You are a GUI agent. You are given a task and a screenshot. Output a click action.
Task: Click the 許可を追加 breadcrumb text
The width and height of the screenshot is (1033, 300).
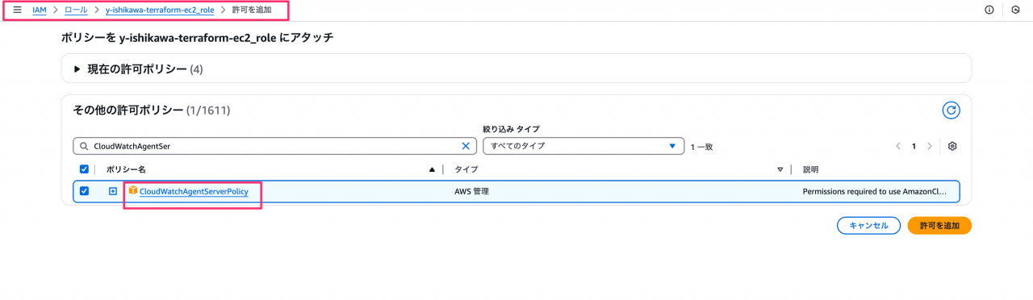[x=252, y=10]
